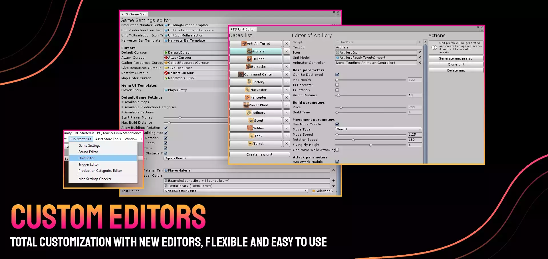Click the X next to Refinery
548x259 pixels.
(x=287, y=113)
